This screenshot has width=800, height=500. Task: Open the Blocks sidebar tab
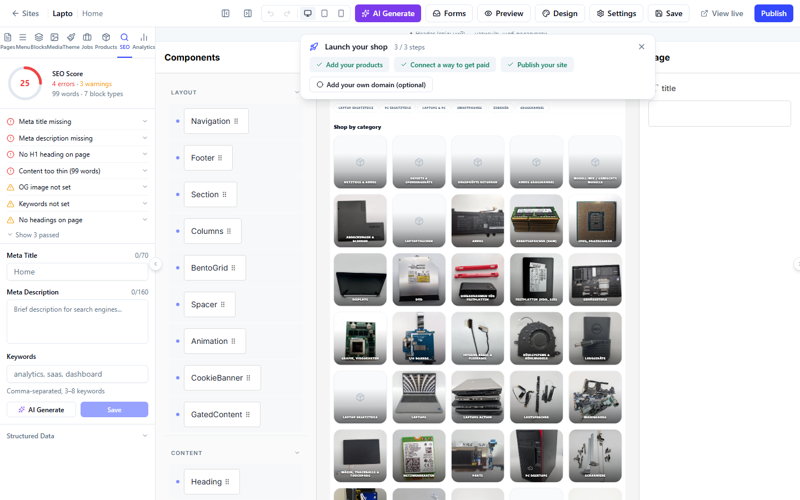click(39, 41)
